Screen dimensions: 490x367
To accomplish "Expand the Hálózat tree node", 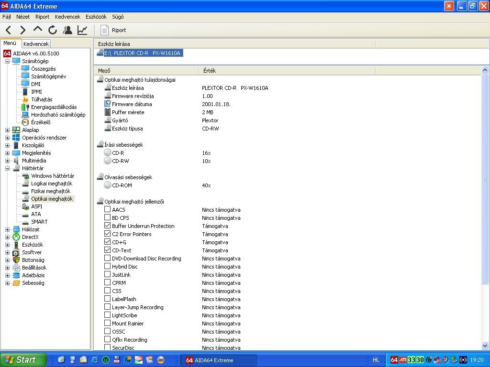I will 7,229.
